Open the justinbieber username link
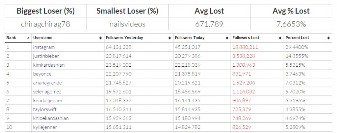The width and height of the screenshot is (337, 133). [x=46, y=56]
